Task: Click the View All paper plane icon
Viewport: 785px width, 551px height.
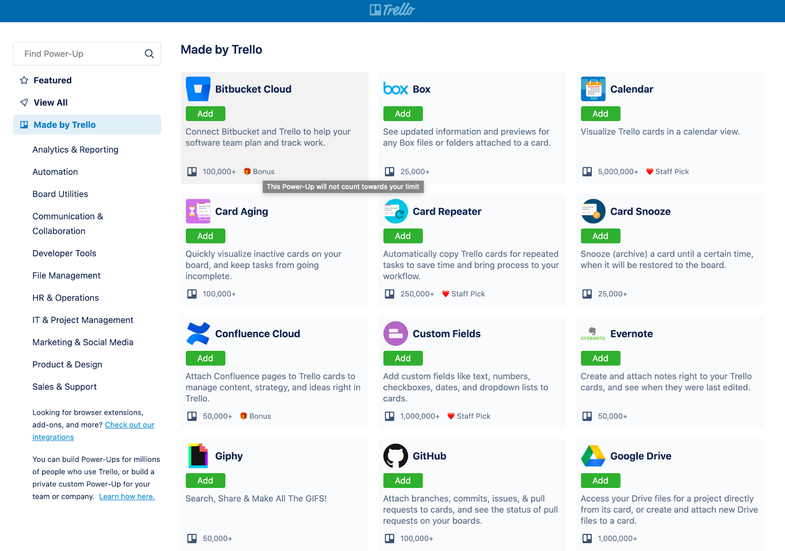Action: pyautogui.click(x=24, y=103)
